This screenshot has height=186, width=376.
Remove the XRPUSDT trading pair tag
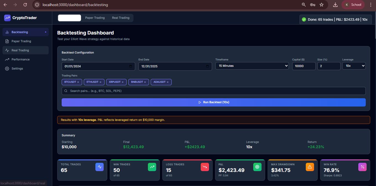click(123, 82)
